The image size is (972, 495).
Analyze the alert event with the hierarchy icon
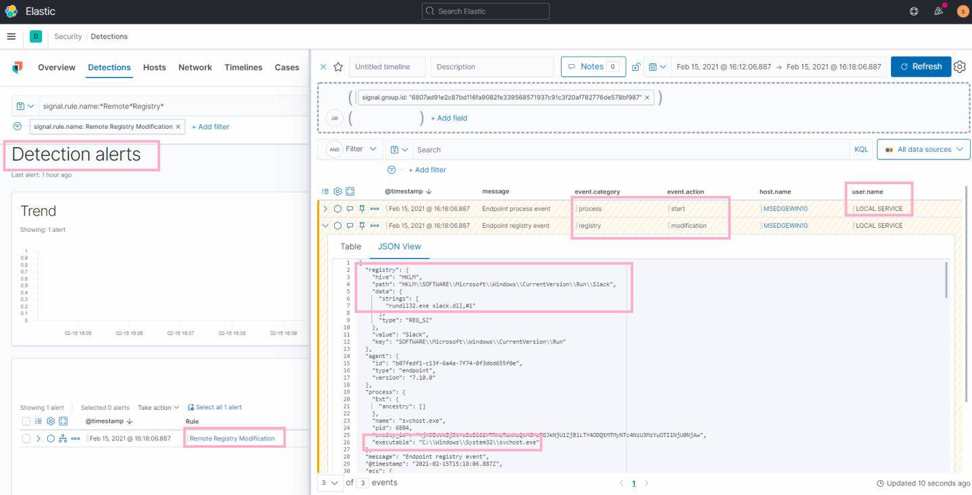(63, 438)
